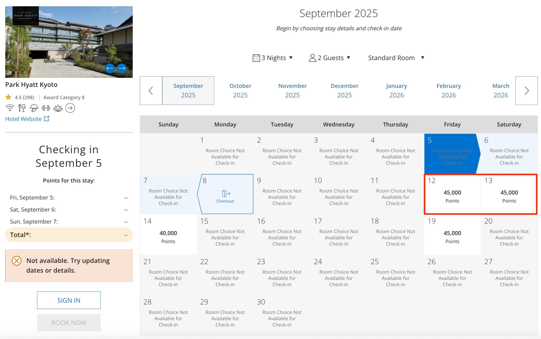Expand the Standard Room type dropdown
Screen dimensions: 541x339
(x=396, y=58)
